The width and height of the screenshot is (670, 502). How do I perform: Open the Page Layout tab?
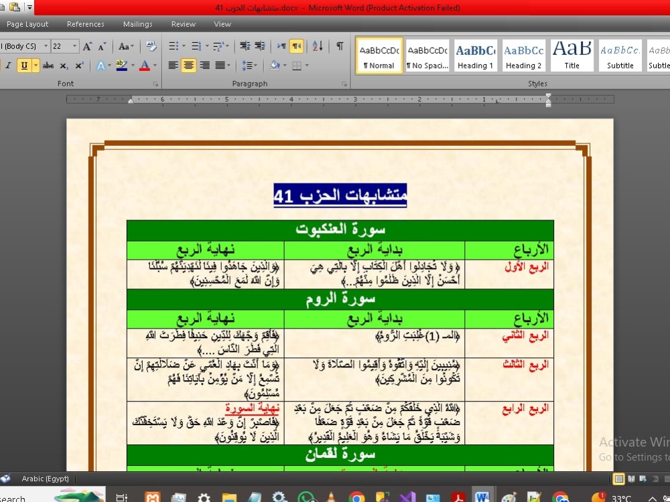27,24
